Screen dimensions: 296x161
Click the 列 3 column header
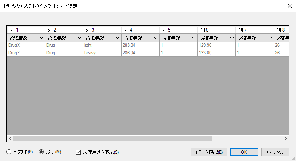[102, 30]
